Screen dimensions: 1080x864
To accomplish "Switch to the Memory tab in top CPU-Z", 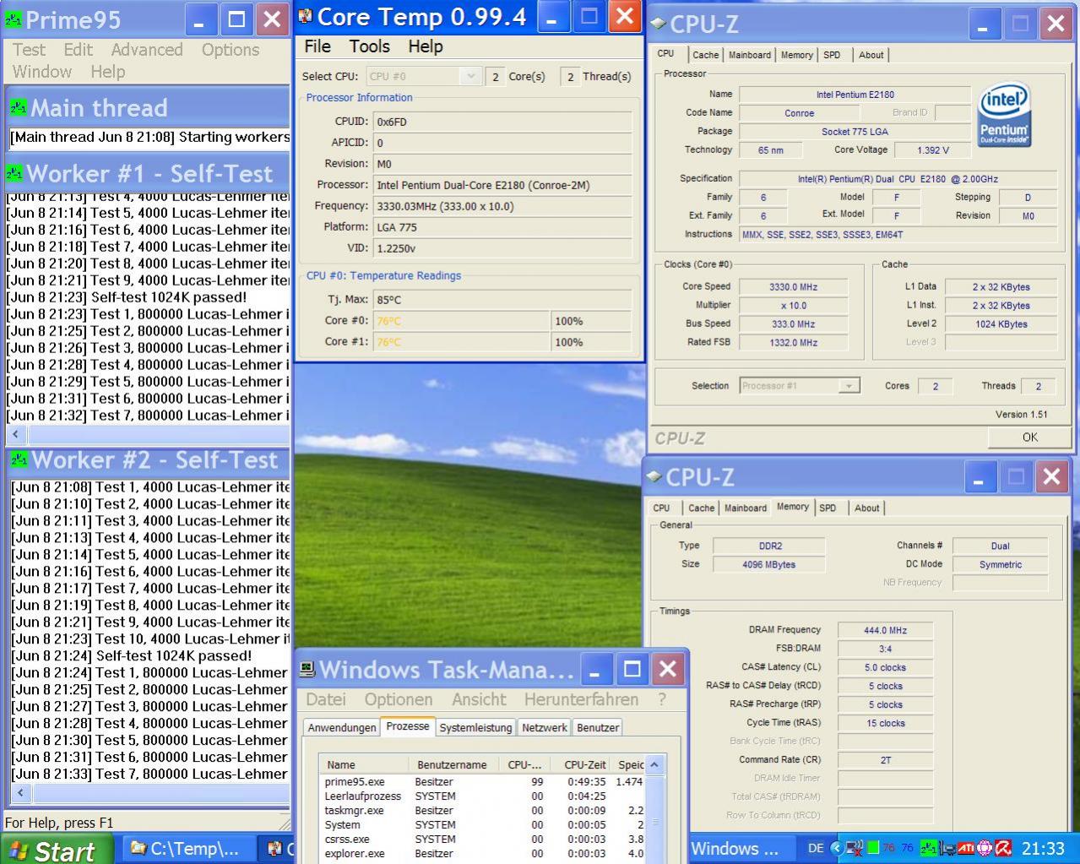I will point(797,55).
